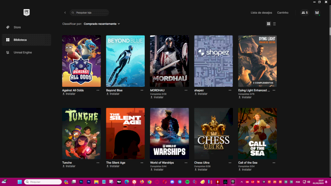Screen dimensions: 331x186
Task: Switch library to list view
Action: 274,24
